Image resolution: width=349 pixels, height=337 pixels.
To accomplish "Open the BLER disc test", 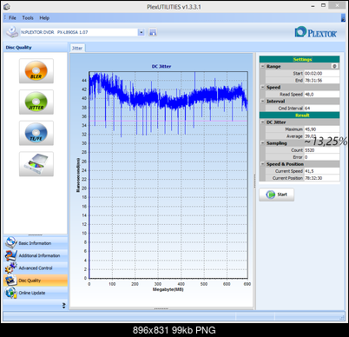I will click(36, 71).
